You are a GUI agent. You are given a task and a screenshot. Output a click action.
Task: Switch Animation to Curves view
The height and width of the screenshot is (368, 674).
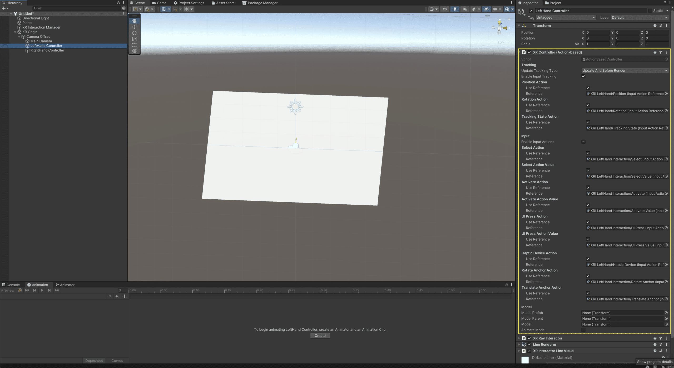tap(117, 361)
